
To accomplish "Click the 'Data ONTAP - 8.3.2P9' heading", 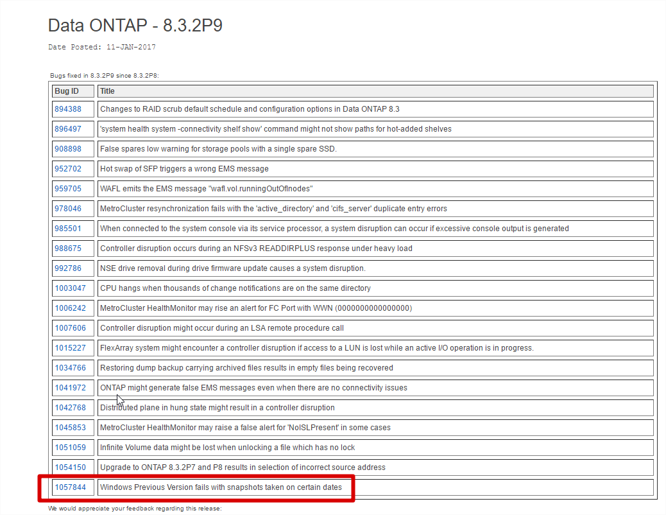I will click(x=135, y=26).
